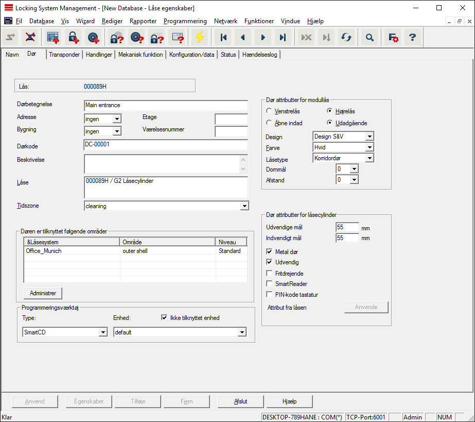Viewport: 475px width, 422px height.
Task: Uncheck the Metal dør checkbox
Action: click(270, 252)
